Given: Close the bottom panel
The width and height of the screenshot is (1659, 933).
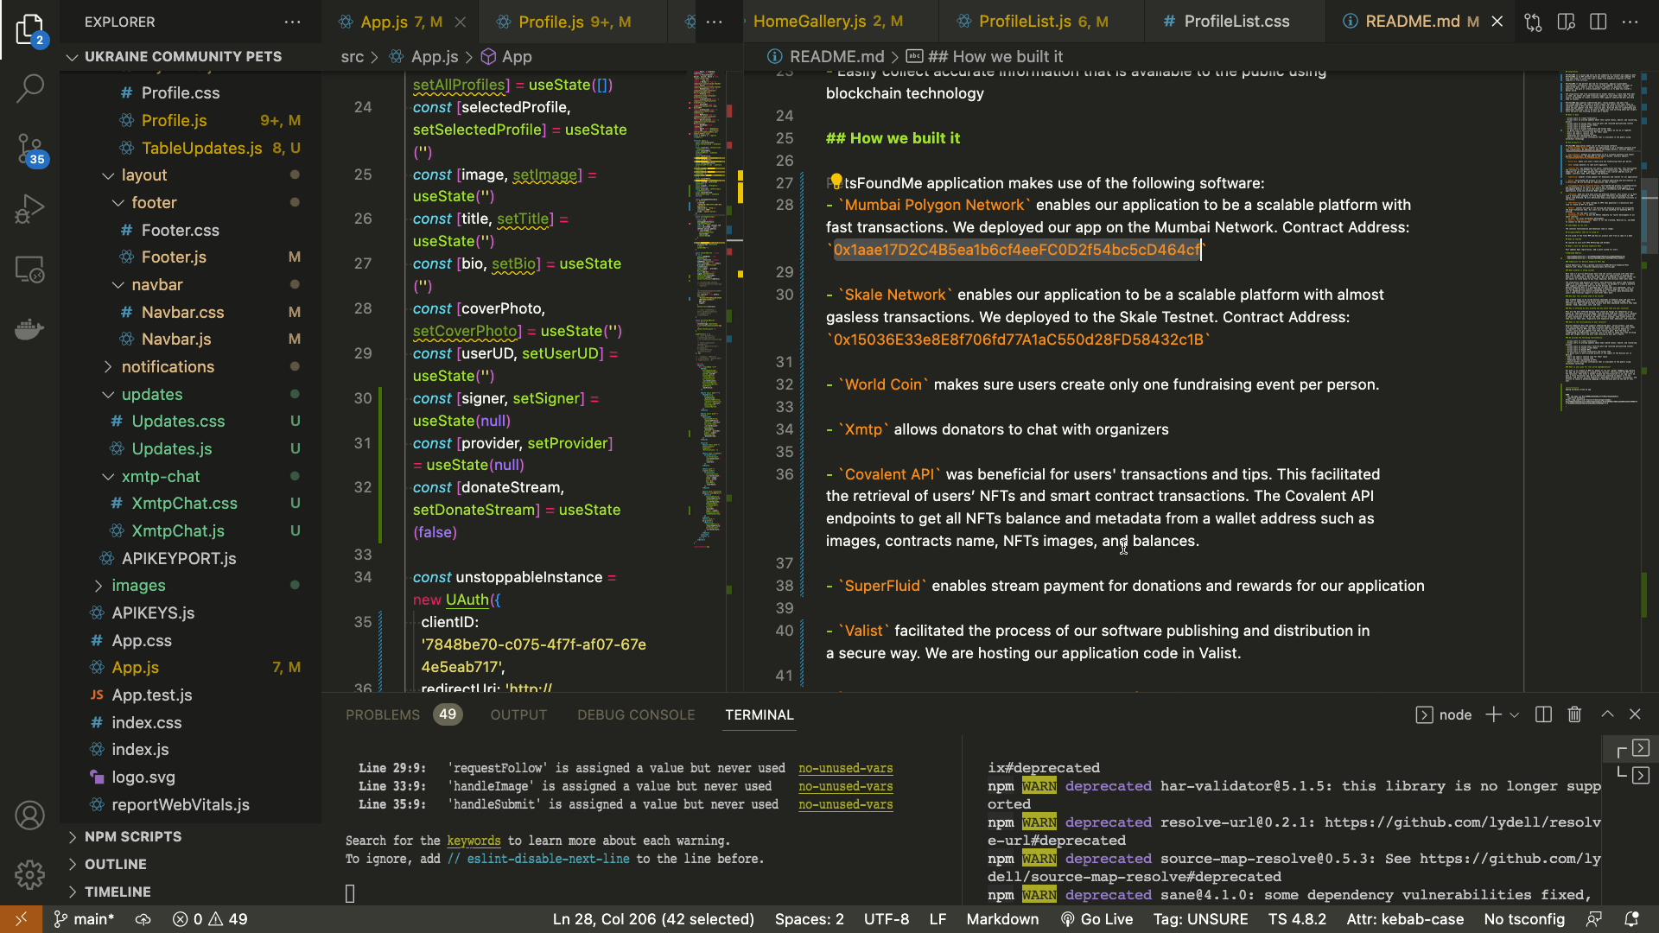Looking at the screenshot, I should tap(1635, 714).
